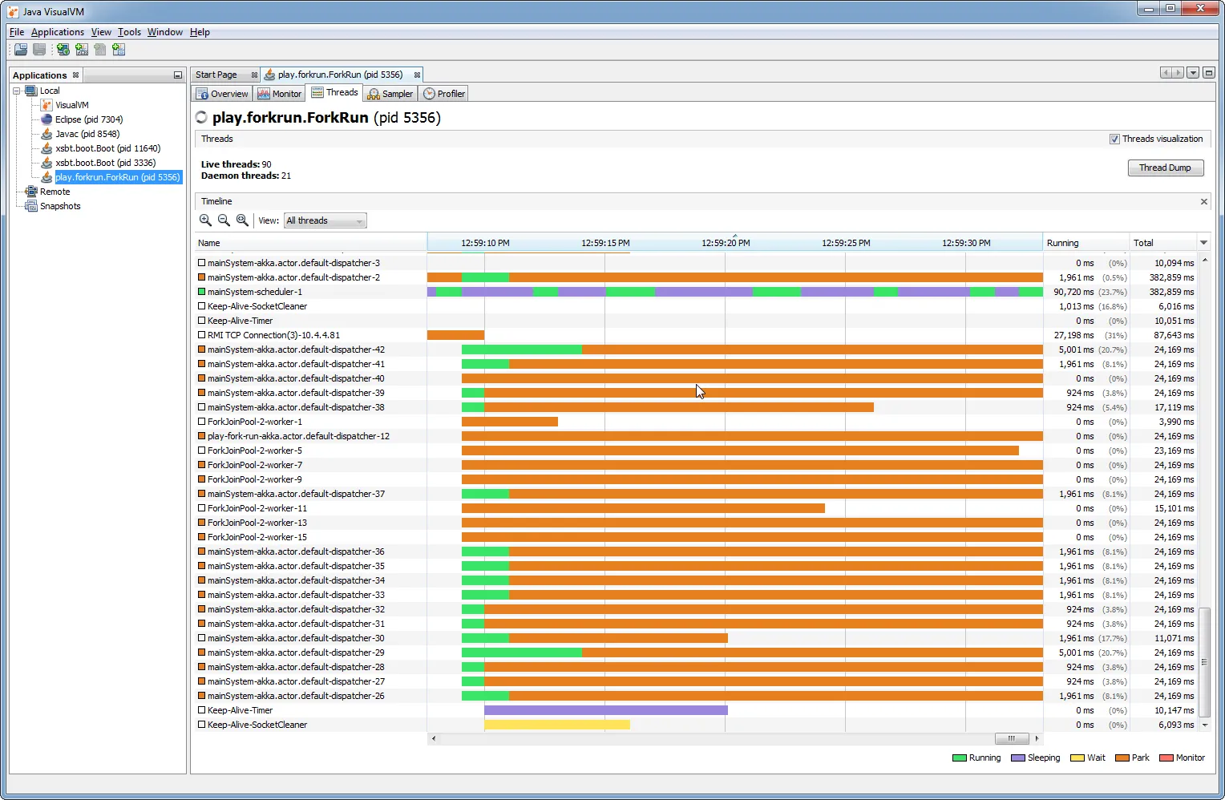Toggle checkbox for ForkJoinPool-2-worker-1
Viewport: 1225px width, 800px height.
201,422
